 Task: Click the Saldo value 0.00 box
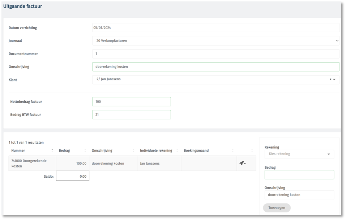pyautogui.click(x=73, y=176)
